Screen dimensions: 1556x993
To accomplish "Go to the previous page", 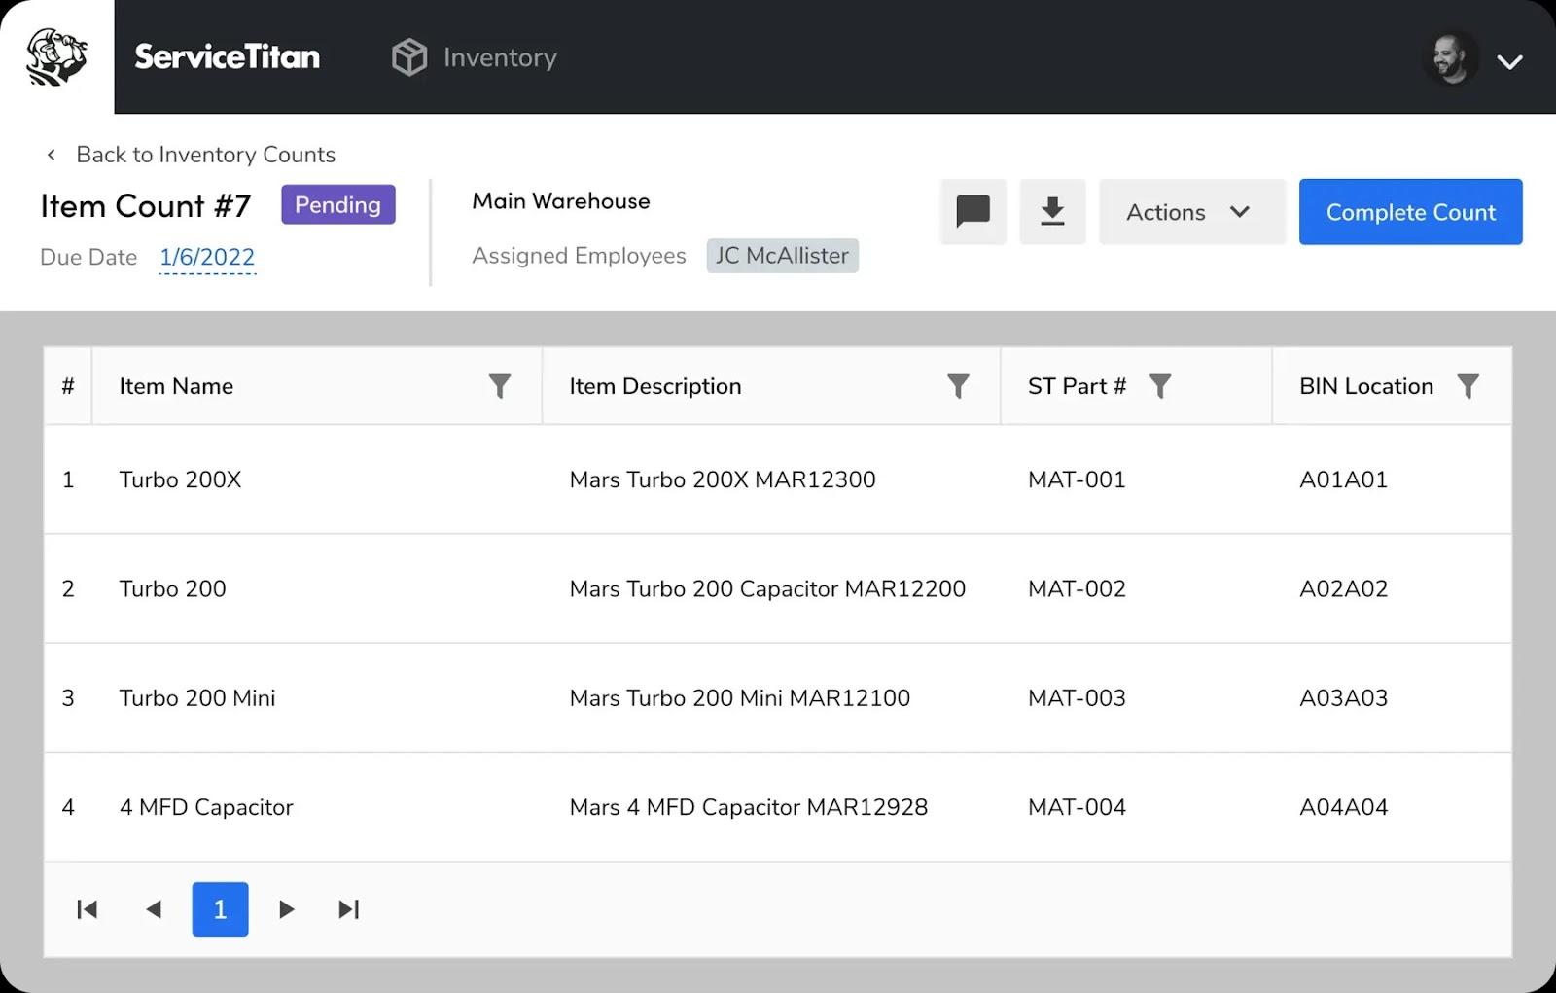I will 154,909.
